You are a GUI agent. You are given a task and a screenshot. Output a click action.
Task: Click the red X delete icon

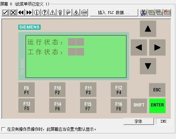click(x=167, y=12)
